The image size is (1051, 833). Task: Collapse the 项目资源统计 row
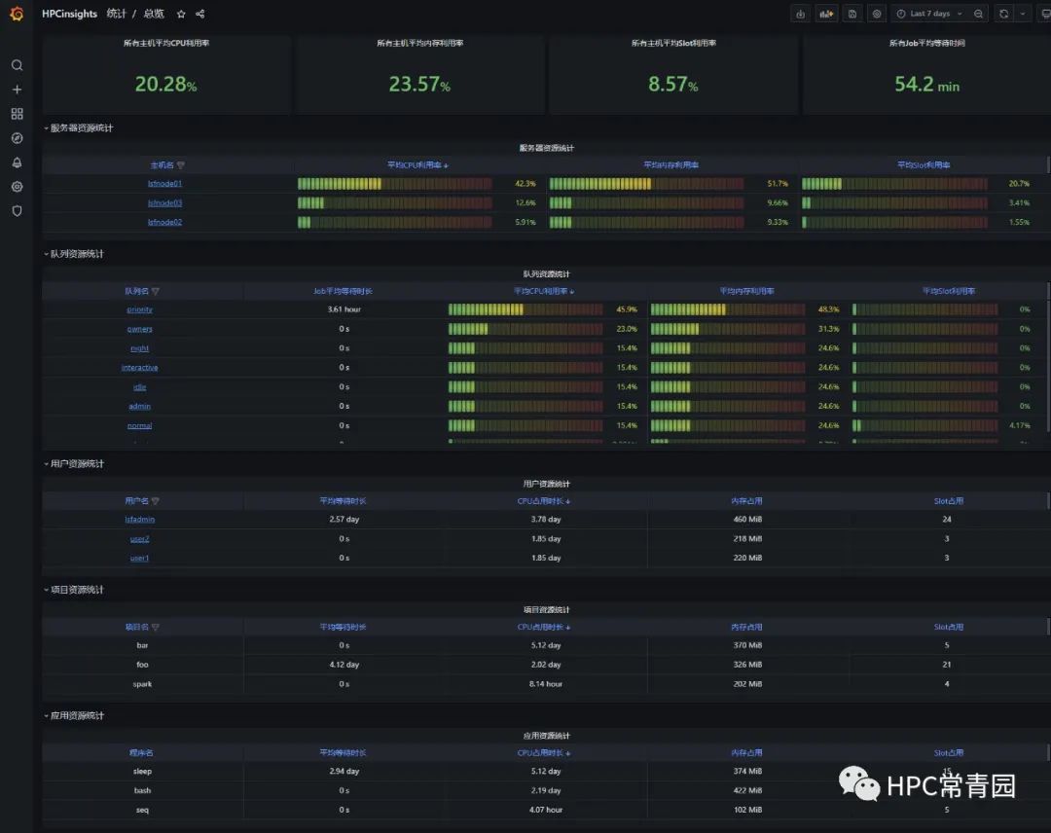pos(74,590)
